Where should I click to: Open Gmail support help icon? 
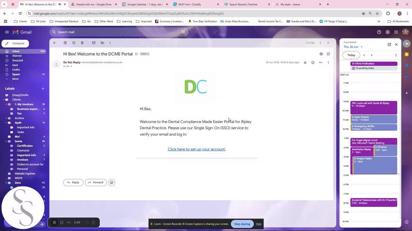coord(379,32)
